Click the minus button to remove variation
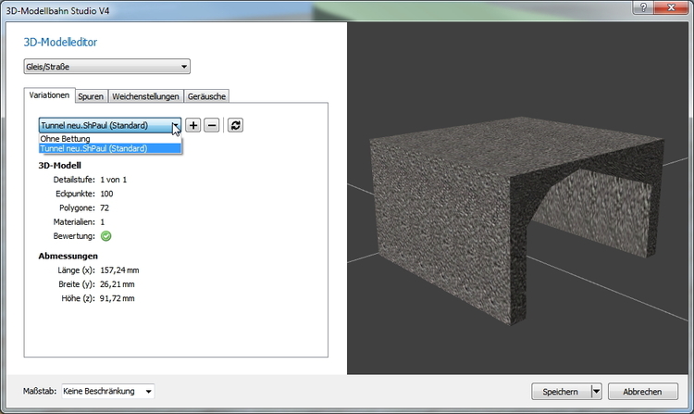The height and width of the screenshot is (414, 694). [212, 125]
